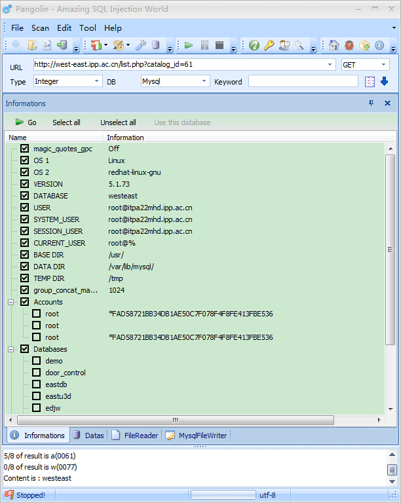Click the vertical scrollbar thumb in info list
Viewport: 401px width, 503px height.
[390, 250]
